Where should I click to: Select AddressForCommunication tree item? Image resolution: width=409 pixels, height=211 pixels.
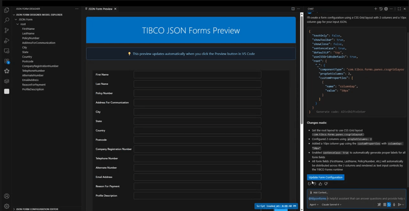39,43
